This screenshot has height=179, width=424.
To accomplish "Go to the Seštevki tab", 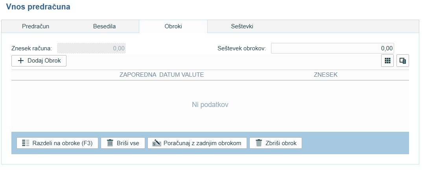I will click(x=242, y=26).
